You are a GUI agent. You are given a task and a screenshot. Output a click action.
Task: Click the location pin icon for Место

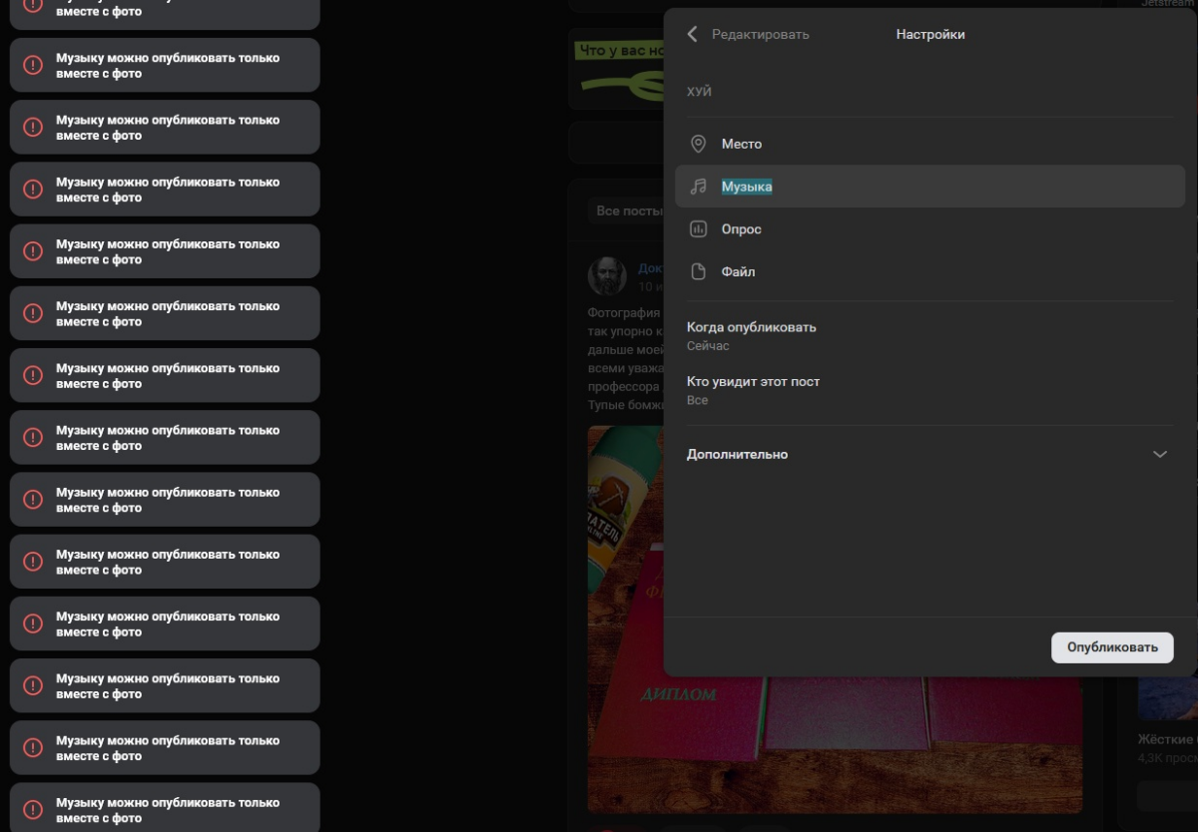699,144
